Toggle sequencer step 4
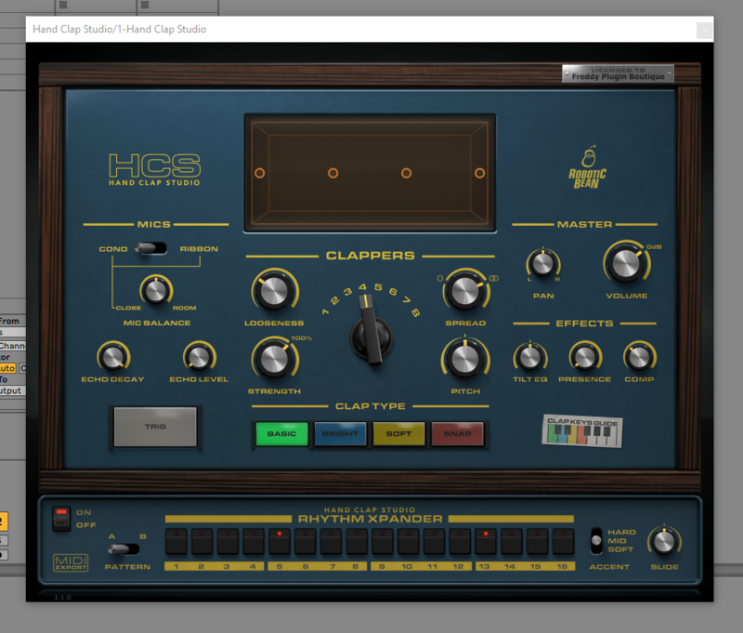The height and width of the screenshot is (633, 743). 254,542
